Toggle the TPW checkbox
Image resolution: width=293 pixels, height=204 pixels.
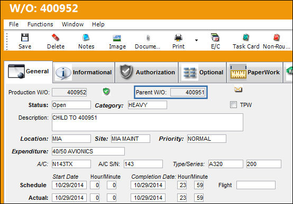[233, 105]
